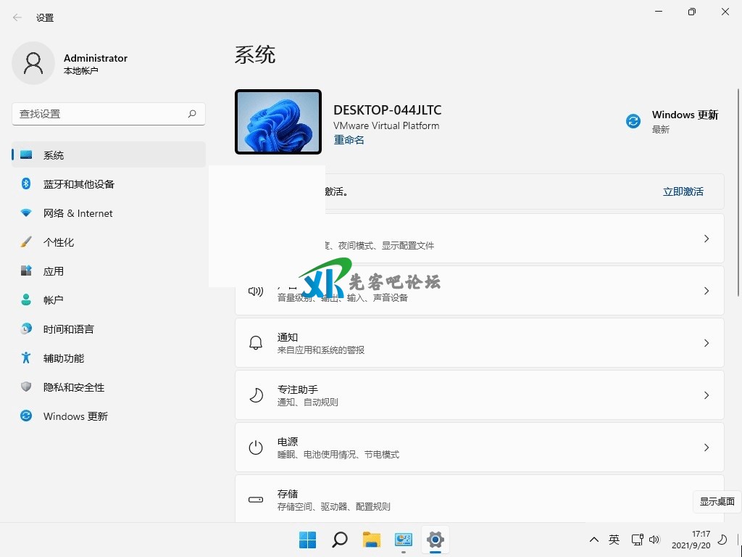Open Windows 更新 from the sidebar
The height and width of the screenshot is (557, 742).
click(75, 416)
